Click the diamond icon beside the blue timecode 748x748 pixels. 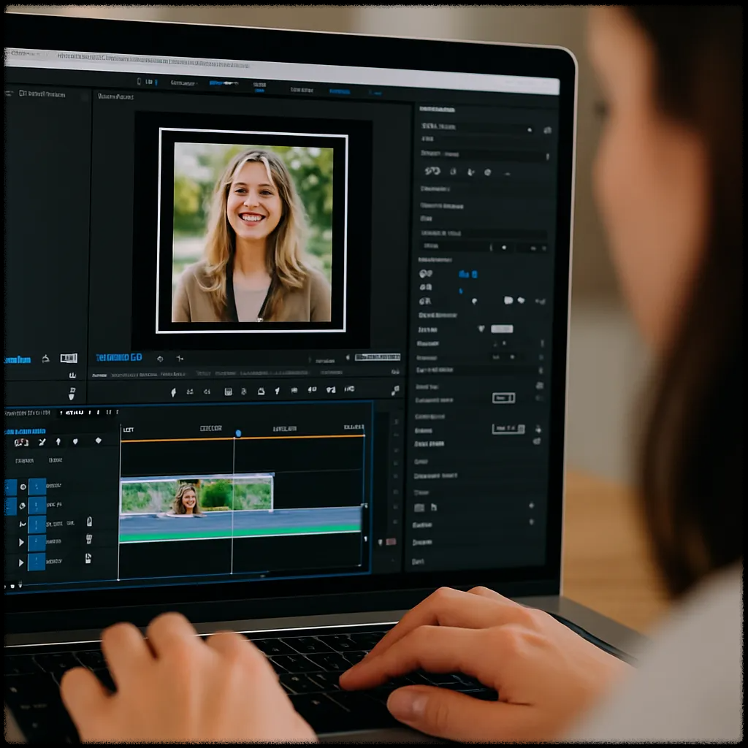160,358
